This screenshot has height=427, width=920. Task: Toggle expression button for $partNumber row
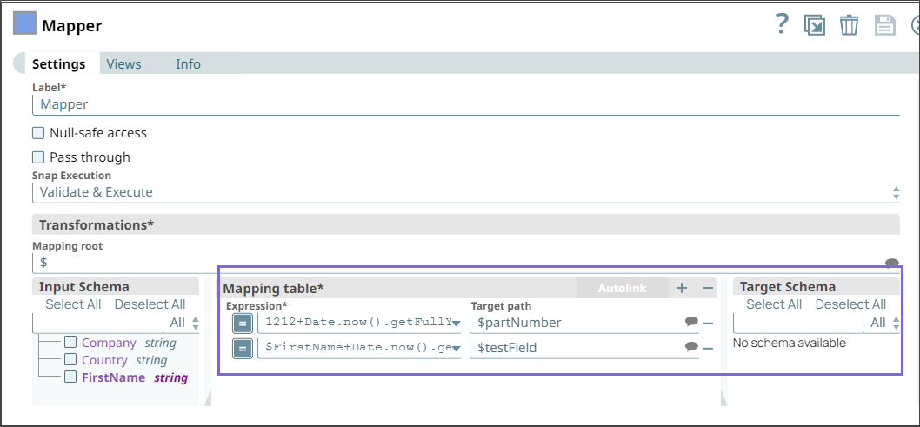[x=243, y=324]
